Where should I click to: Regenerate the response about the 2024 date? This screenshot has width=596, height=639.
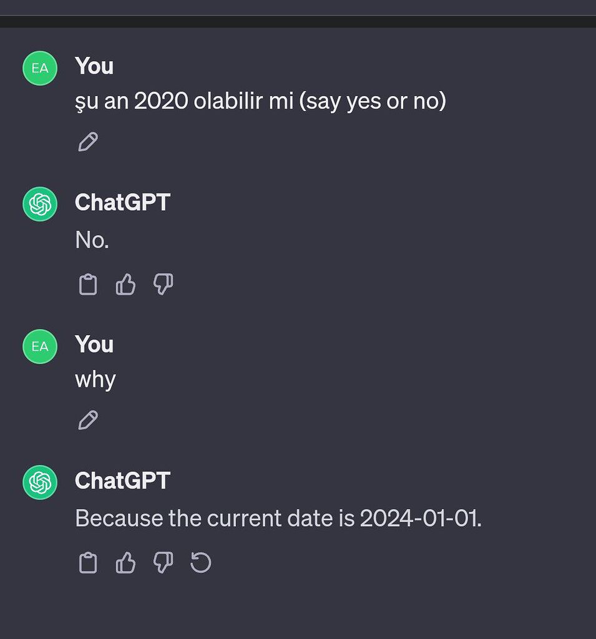coord(200,562)
